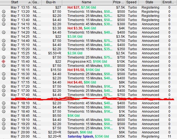This screenshot has height=139, width=177.
Task: Click the May 7 14:25 start time cell
Action: tap(20, 37)
